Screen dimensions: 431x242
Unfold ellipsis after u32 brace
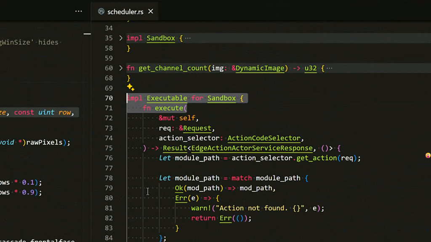click(x=329, y=68)
